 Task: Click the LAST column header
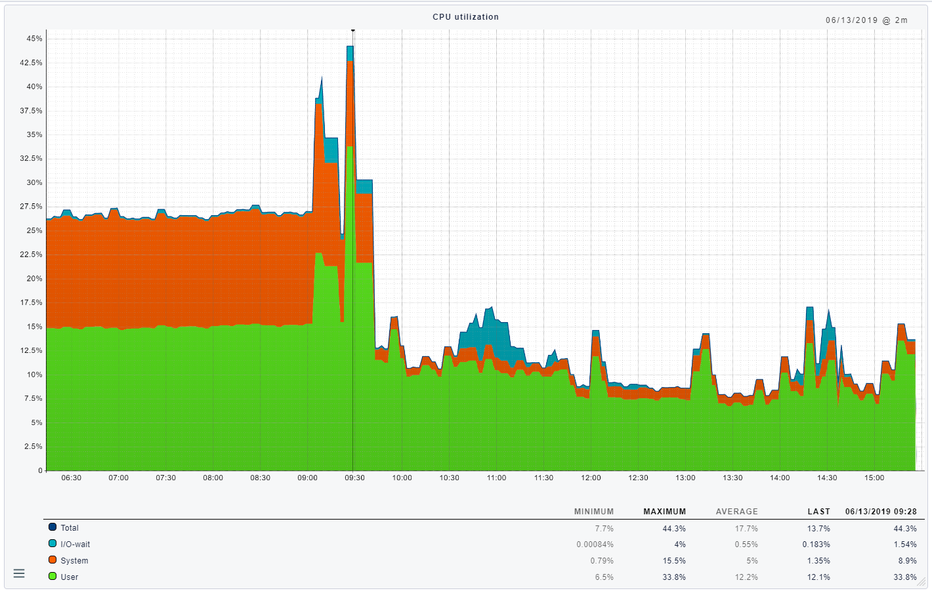[819, 512]
